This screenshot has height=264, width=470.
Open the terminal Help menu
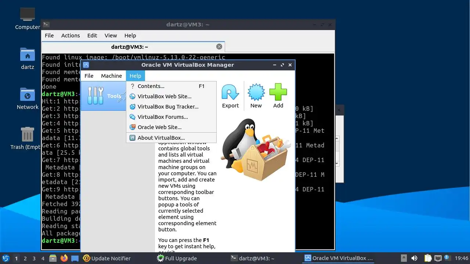[130, 36]
